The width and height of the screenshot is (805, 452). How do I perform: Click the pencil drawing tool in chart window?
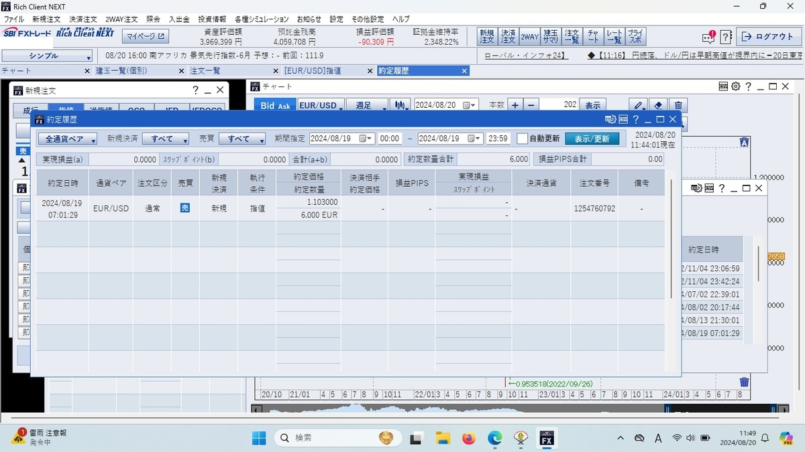pos(639,105)
